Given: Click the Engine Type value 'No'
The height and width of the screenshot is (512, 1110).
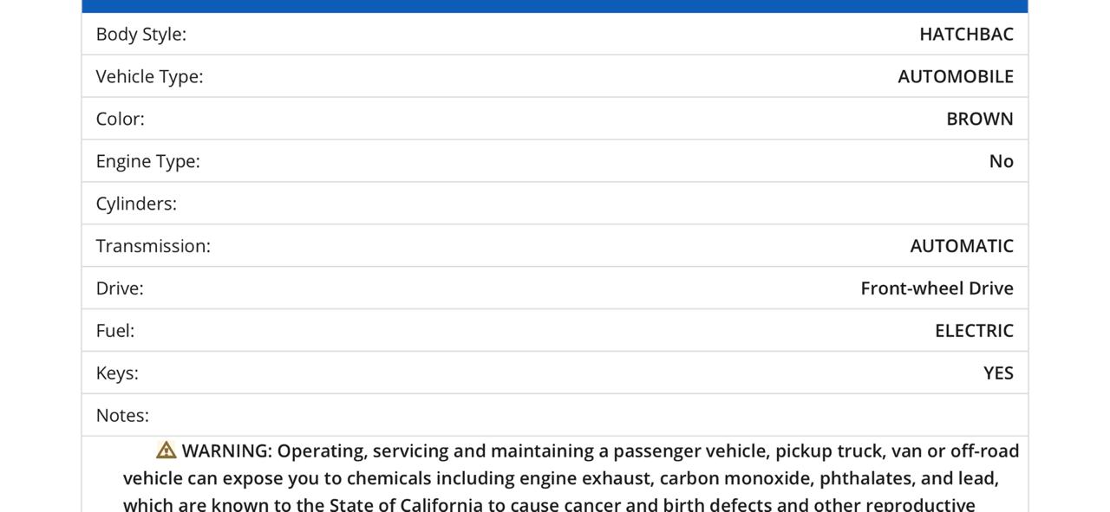Looking at the screenshot, I should 1002,161.
